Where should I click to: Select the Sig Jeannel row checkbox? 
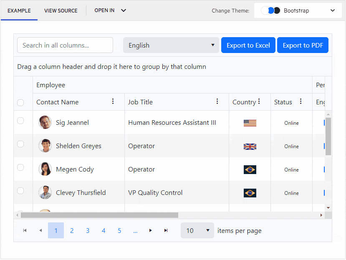(20, 121)
